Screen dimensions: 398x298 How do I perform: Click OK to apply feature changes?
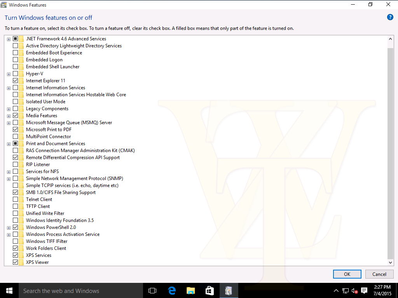[x=347, y=274]
